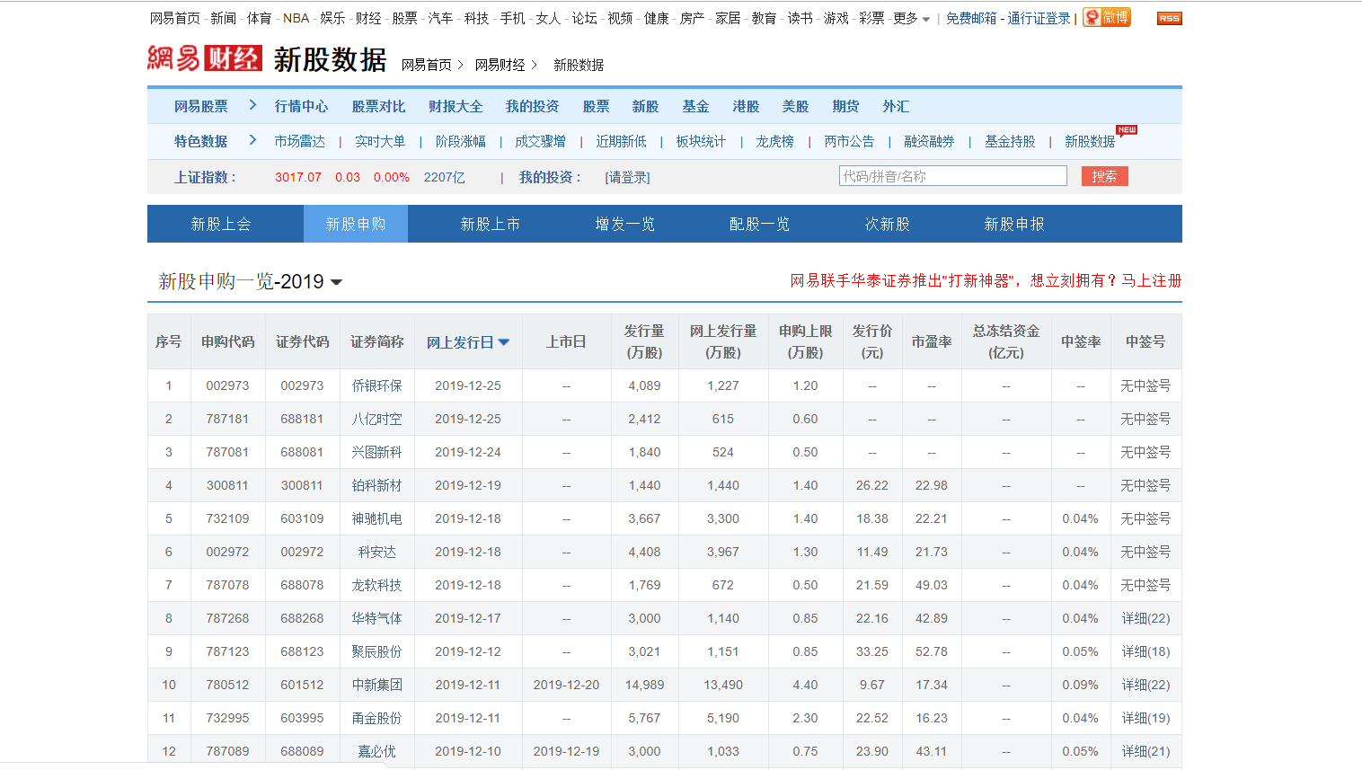Click 新股数据 link with NEW badge
The image size is (1362, 770).
(1090, 141)
